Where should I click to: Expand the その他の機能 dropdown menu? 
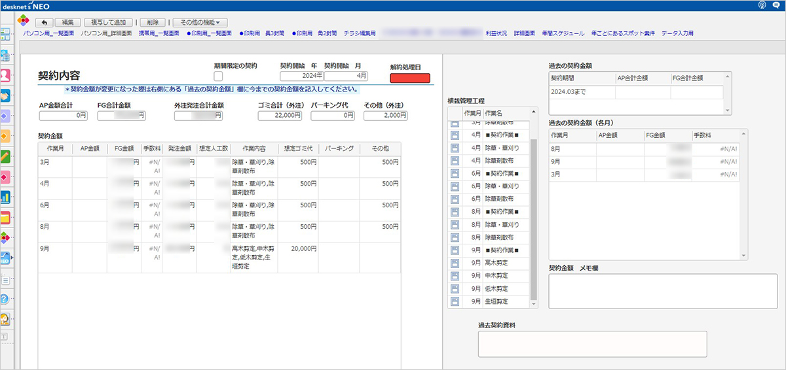[200, 22]
